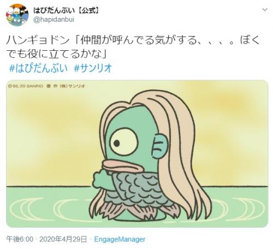The height and width of the screenshot is (249, 273).
Task: Open the #はぴだんぶい hashtag
Action: pos(38,68)
